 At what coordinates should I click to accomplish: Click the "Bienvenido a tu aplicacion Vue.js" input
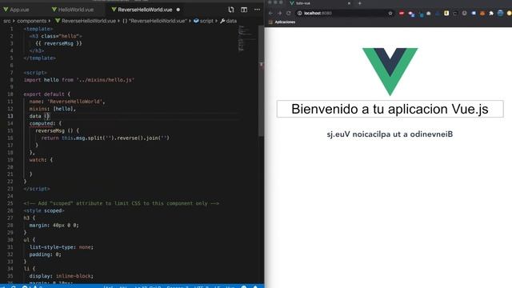[390, 109]
